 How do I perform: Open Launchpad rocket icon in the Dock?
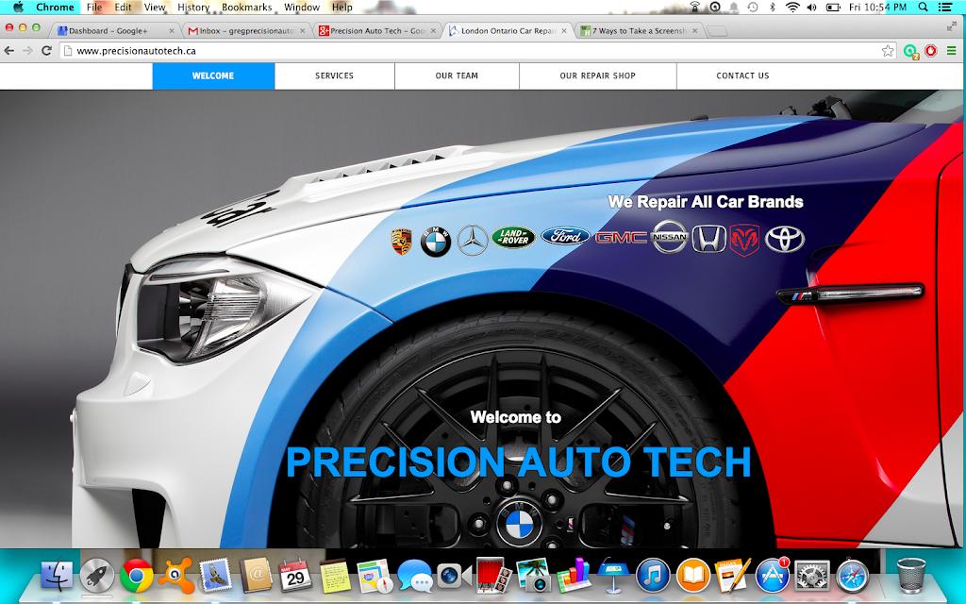[x=97, y=576]
